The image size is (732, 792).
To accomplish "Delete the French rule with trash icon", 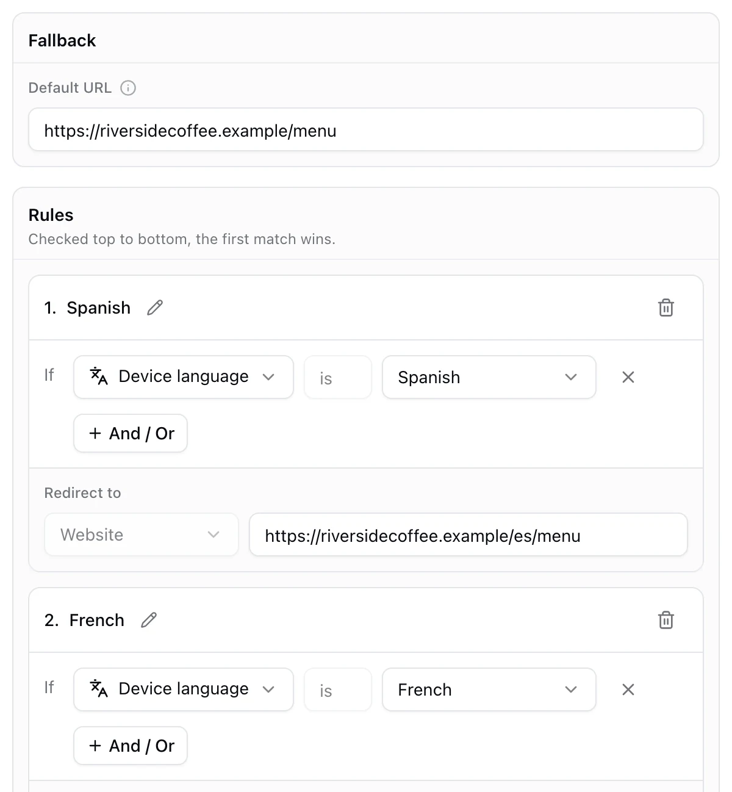I will [666, 620].
